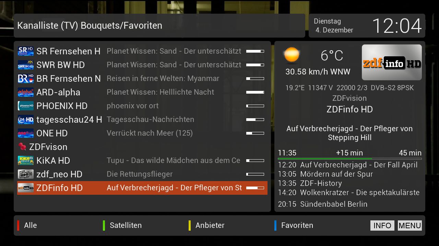Click the PHOENIX HD channel logo
The image size is (439, 246).
click(26, 106)
